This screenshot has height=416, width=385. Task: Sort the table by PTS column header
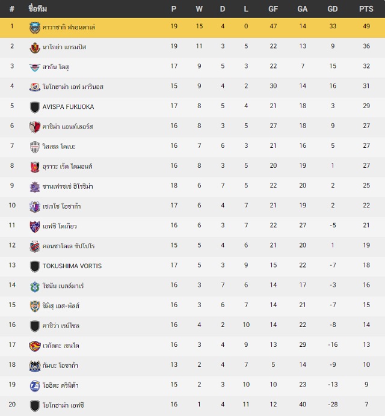point(366,9)
